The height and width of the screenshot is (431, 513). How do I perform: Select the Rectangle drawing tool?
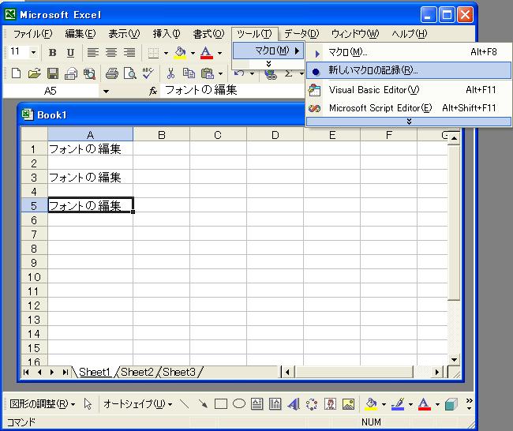(x=221, y=404)
